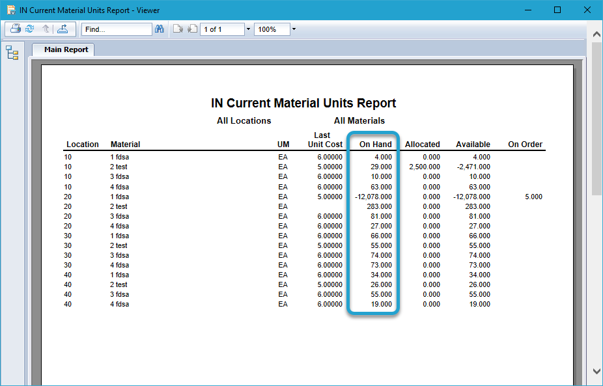This screenshot has height=386, width=603.
Task: Click the All Materials subtitle
Action: coord(359,120)
